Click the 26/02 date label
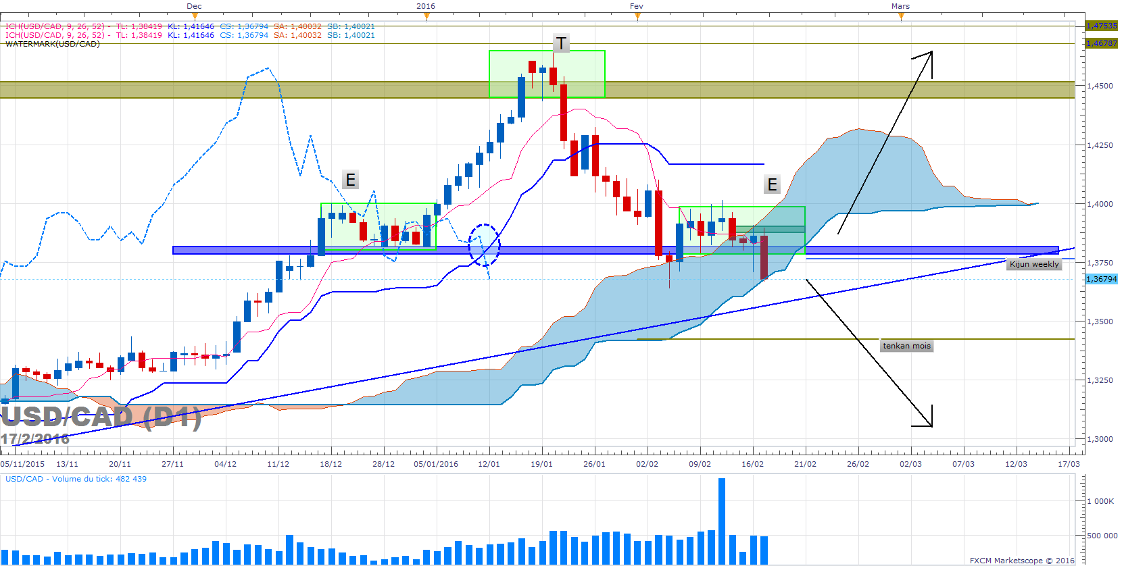 point(858,464)
